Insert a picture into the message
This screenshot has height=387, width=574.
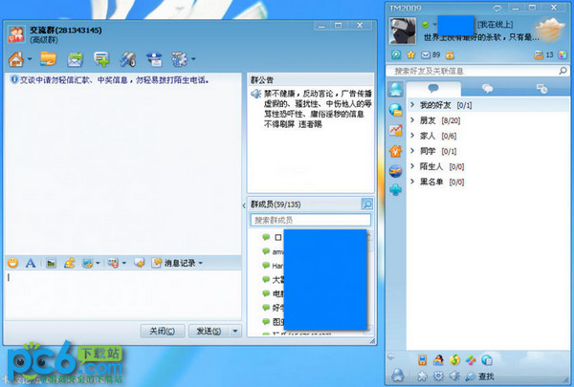(51, 263)
